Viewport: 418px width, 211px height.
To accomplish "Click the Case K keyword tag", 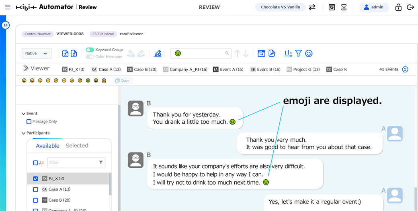I will point(337,69).
